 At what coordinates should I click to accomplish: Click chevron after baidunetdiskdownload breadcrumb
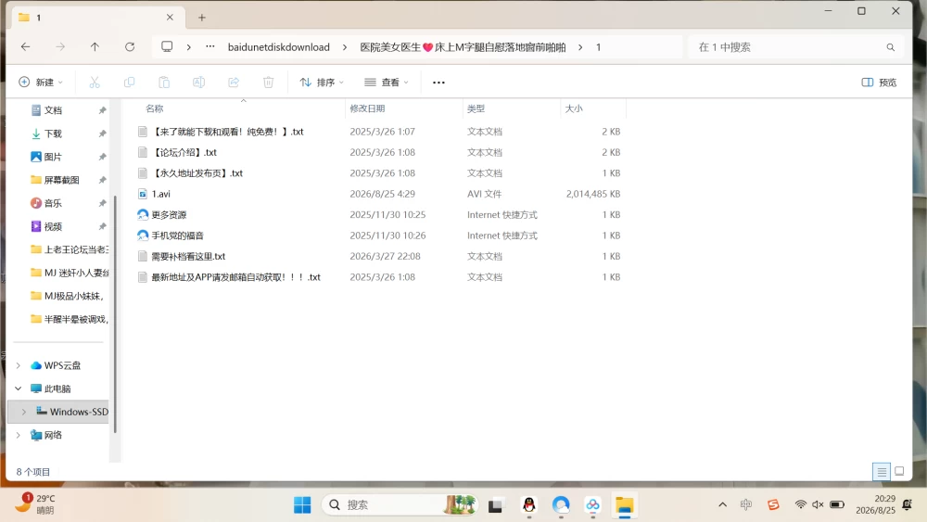(x=345, y=47)
